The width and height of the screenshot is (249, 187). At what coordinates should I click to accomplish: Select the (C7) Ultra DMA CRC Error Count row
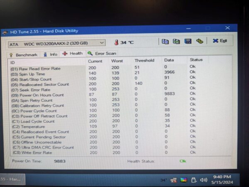point(105,147)
